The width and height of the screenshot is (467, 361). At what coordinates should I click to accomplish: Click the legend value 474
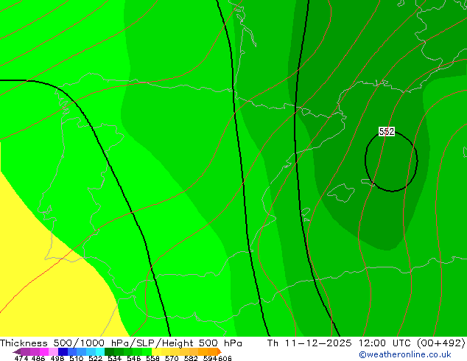[x=21, y=358]
